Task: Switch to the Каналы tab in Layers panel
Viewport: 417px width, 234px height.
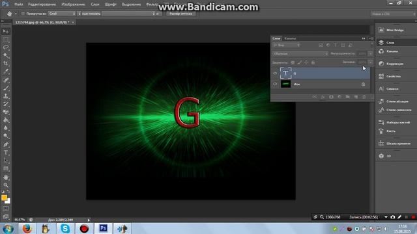Action: [x=290, y=38]
